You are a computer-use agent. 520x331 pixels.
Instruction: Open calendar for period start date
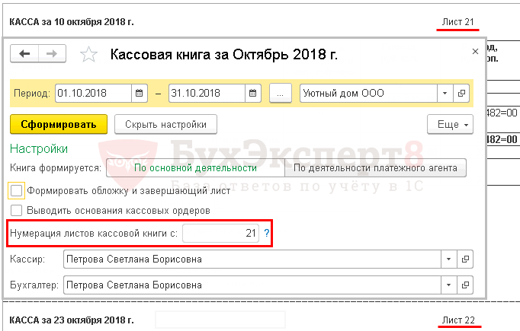[x=139, y=94]
